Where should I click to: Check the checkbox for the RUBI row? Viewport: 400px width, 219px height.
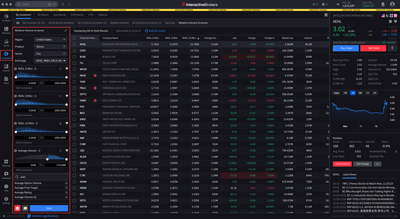pos(74,57)
